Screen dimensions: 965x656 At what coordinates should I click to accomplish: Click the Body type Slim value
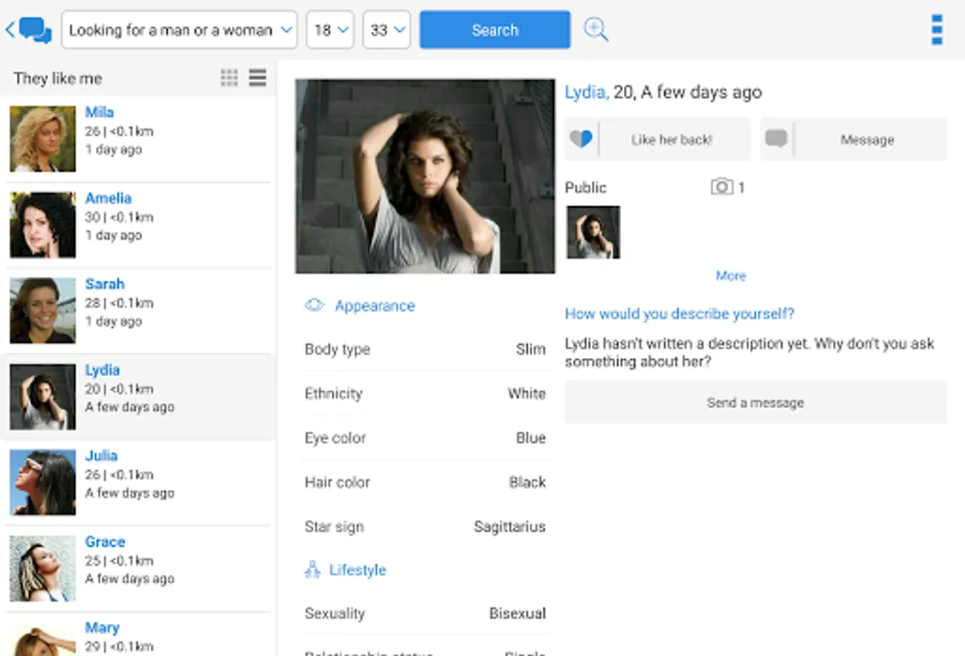coord(531,349)
